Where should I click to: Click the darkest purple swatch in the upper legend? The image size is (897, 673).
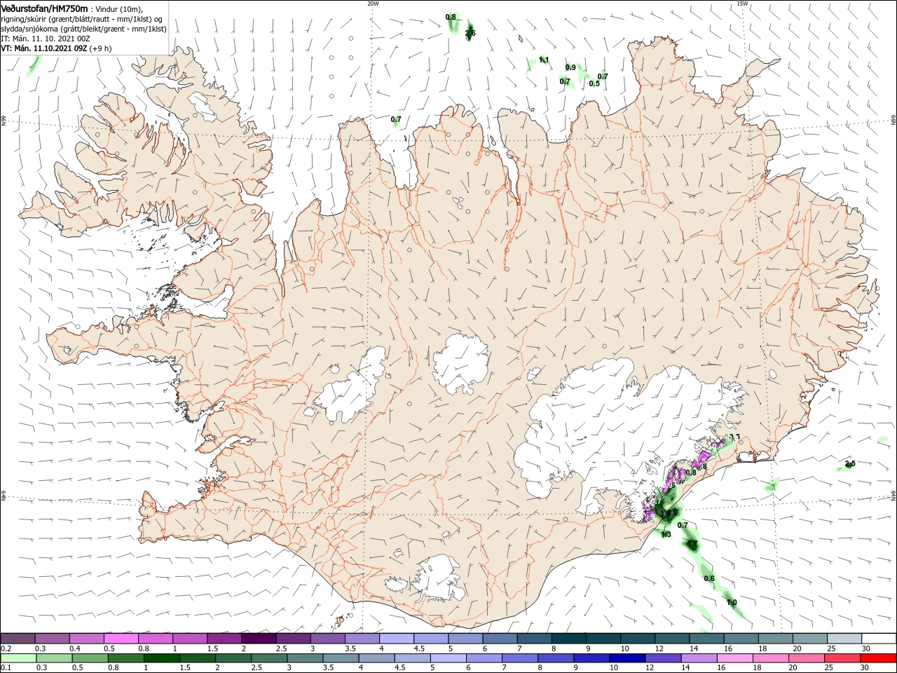point(259,639)
